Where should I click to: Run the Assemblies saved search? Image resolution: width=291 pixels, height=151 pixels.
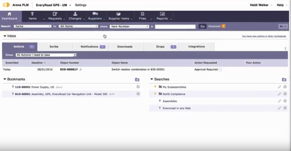[x=170, y=101]
